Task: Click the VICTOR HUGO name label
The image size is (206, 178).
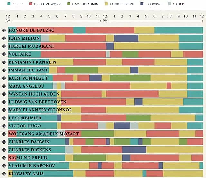Action: (25, 126)
